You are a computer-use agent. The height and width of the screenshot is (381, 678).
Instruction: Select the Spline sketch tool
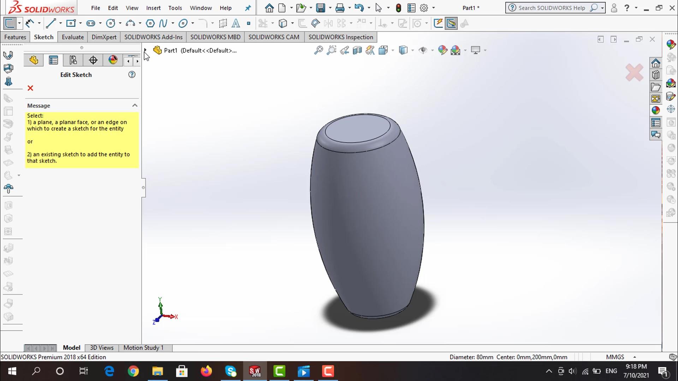click(163, 24)
